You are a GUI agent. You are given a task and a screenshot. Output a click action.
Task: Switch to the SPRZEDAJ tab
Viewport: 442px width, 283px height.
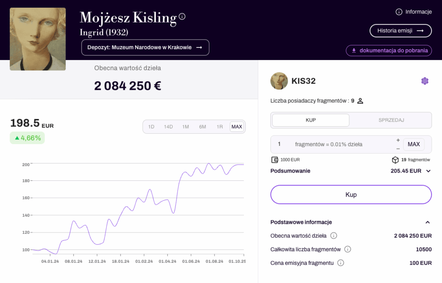pos(391,120)
